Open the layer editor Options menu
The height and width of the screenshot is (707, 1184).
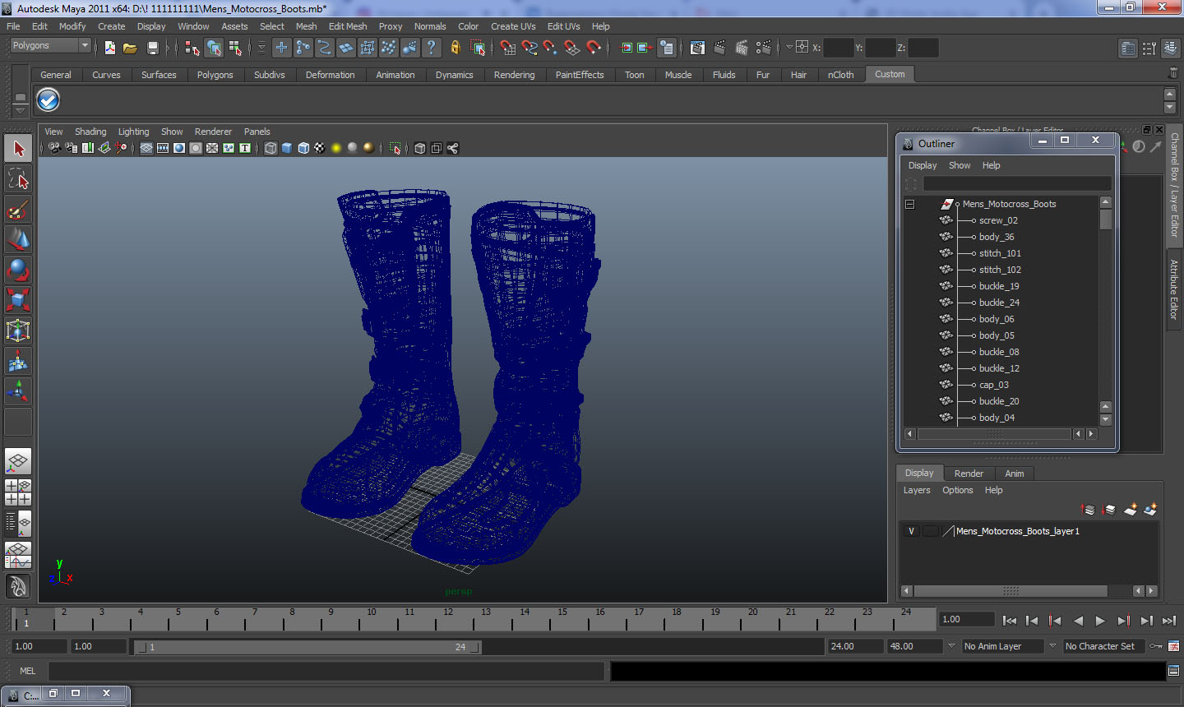[957, 490]
